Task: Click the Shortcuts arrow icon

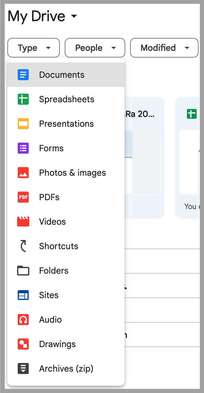Action: click(23, 246)
